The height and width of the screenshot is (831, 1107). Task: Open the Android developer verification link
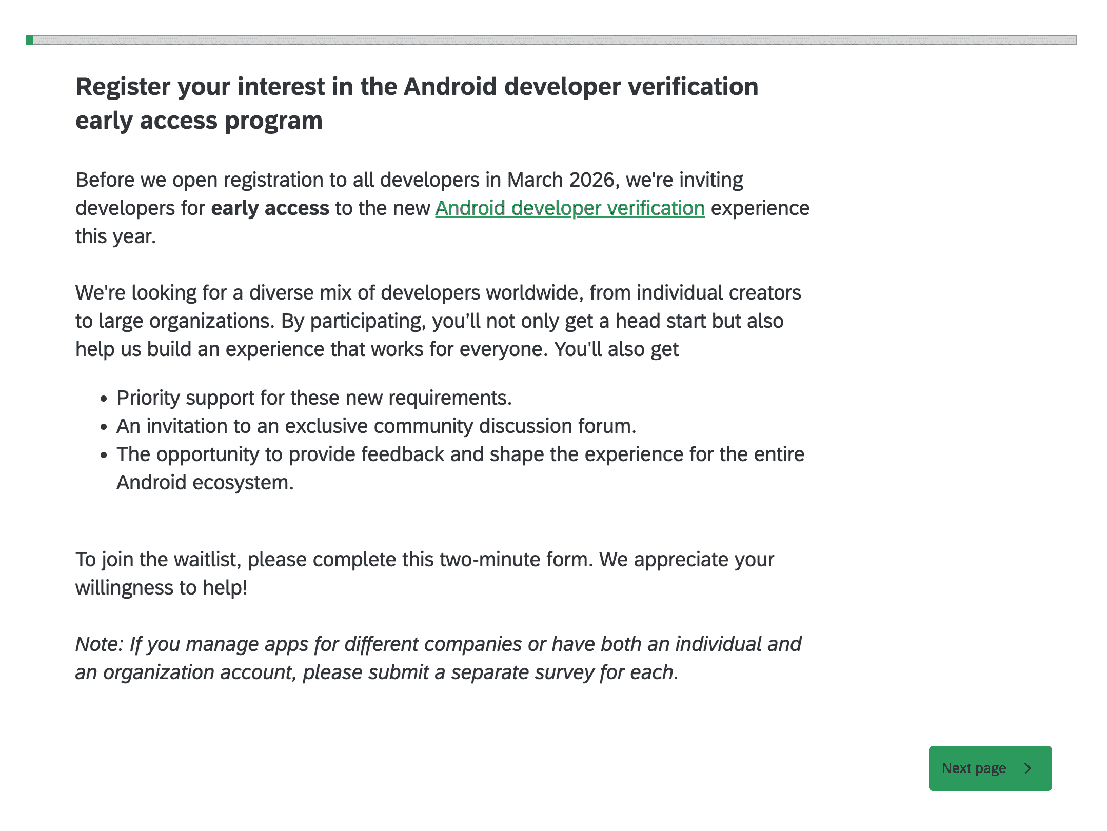pos(569,208)
